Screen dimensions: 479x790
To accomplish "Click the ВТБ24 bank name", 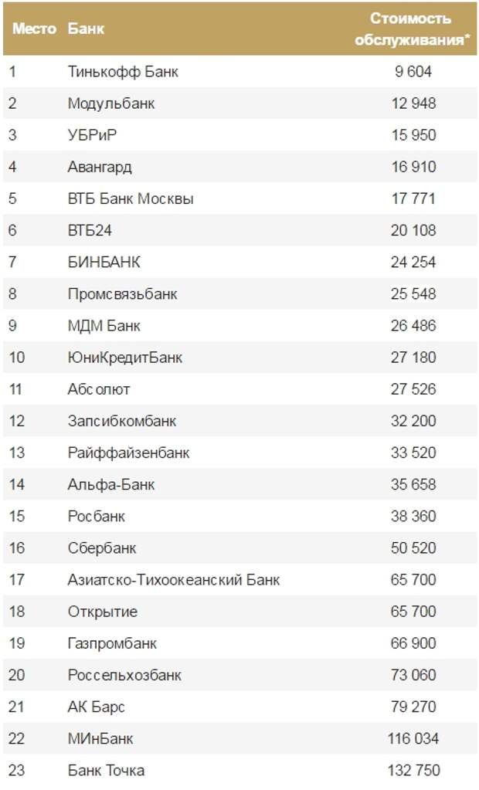I will coord(90,230).
